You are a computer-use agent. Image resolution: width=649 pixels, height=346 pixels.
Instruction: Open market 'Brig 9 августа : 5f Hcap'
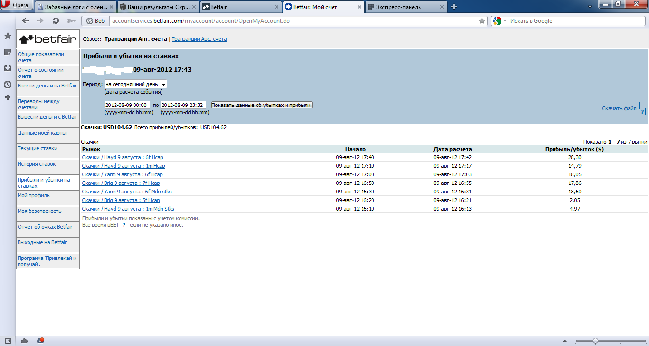(121, 200)
